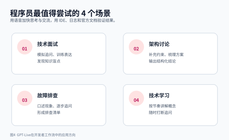Click the text 随时打断追问
Viewport: 229px width, 140px height.
coord(160,113)
